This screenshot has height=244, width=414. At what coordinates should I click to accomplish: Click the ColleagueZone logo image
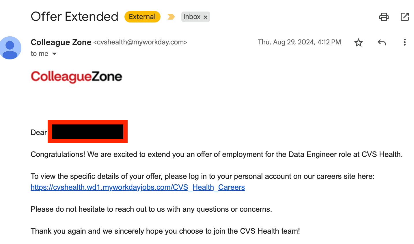pos(77,77)
